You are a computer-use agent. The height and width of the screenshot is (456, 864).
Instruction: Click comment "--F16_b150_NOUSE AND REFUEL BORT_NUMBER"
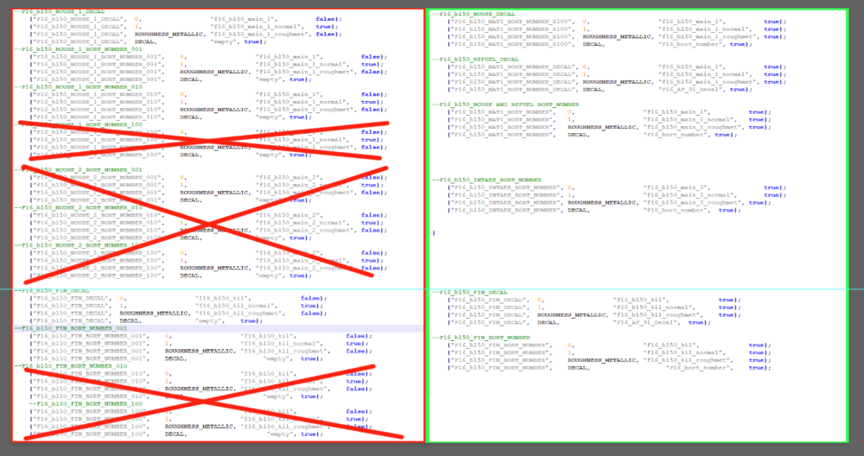click(x=505, y=104)
